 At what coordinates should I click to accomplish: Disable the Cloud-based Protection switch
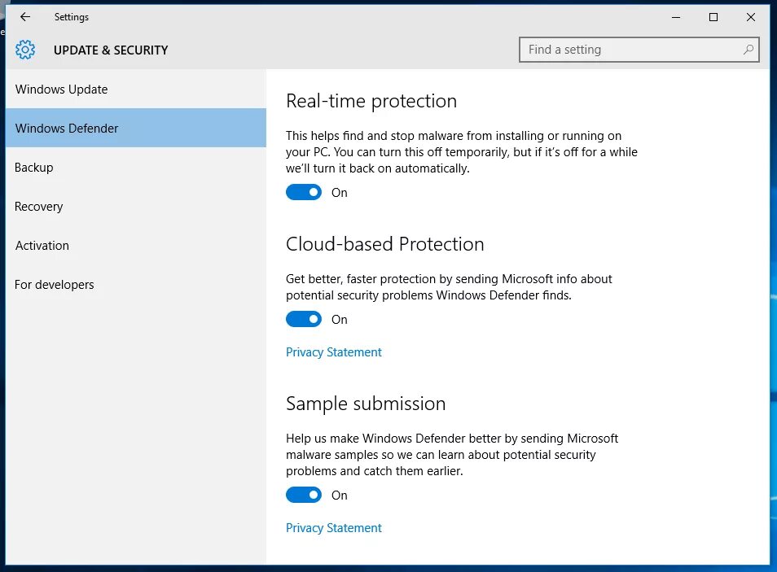304,320
